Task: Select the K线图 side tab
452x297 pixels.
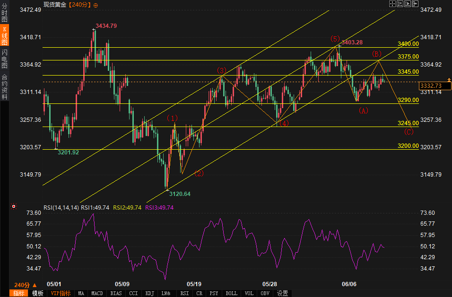Action: point(4,35)
